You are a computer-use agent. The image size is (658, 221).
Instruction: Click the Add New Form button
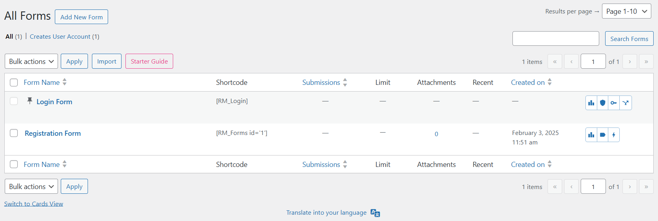[81, 17]
